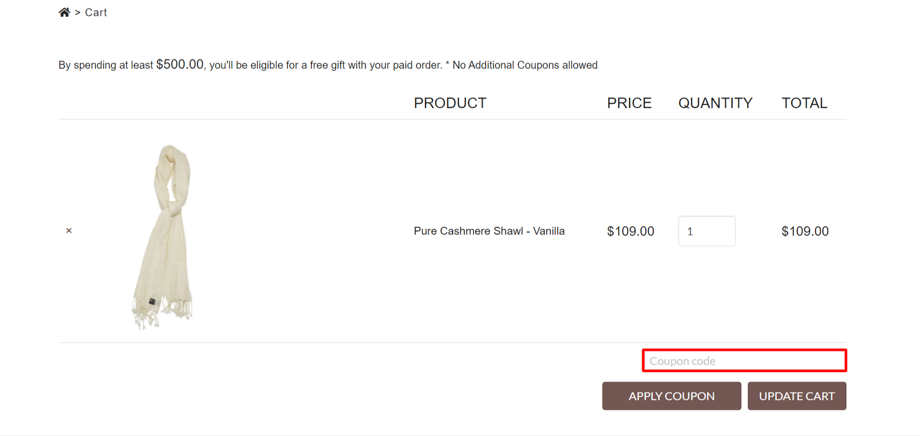Select the PRODUCT column header
920x436 pixels.
tap(450, 103)
